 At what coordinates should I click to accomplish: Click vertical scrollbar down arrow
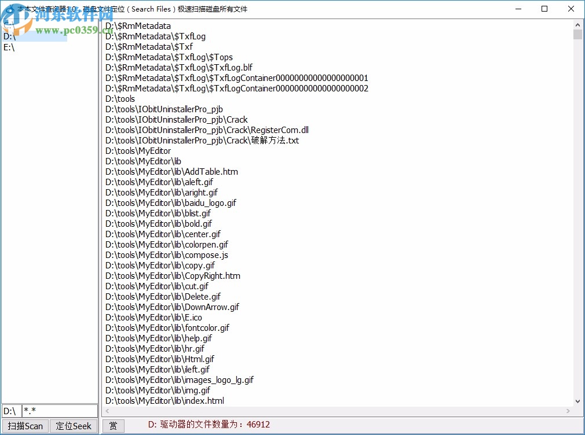pyautogui.click(x=577, y=401)
